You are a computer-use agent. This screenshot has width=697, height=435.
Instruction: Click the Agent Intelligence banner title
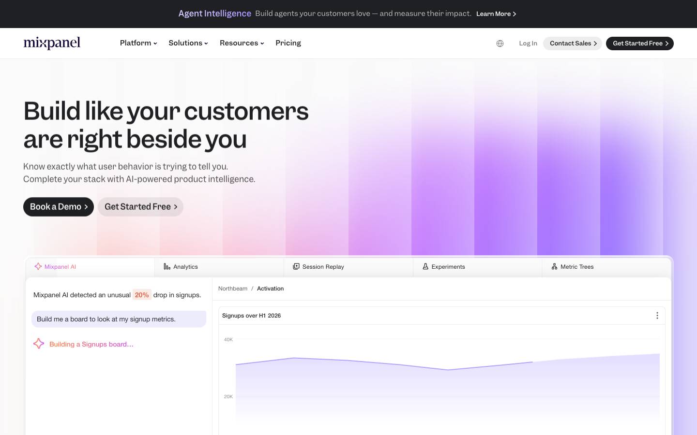pos(214,14)
